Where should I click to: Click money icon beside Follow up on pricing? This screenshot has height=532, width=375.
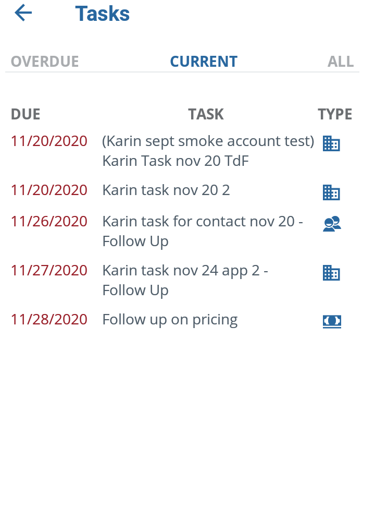click(332, 321)
